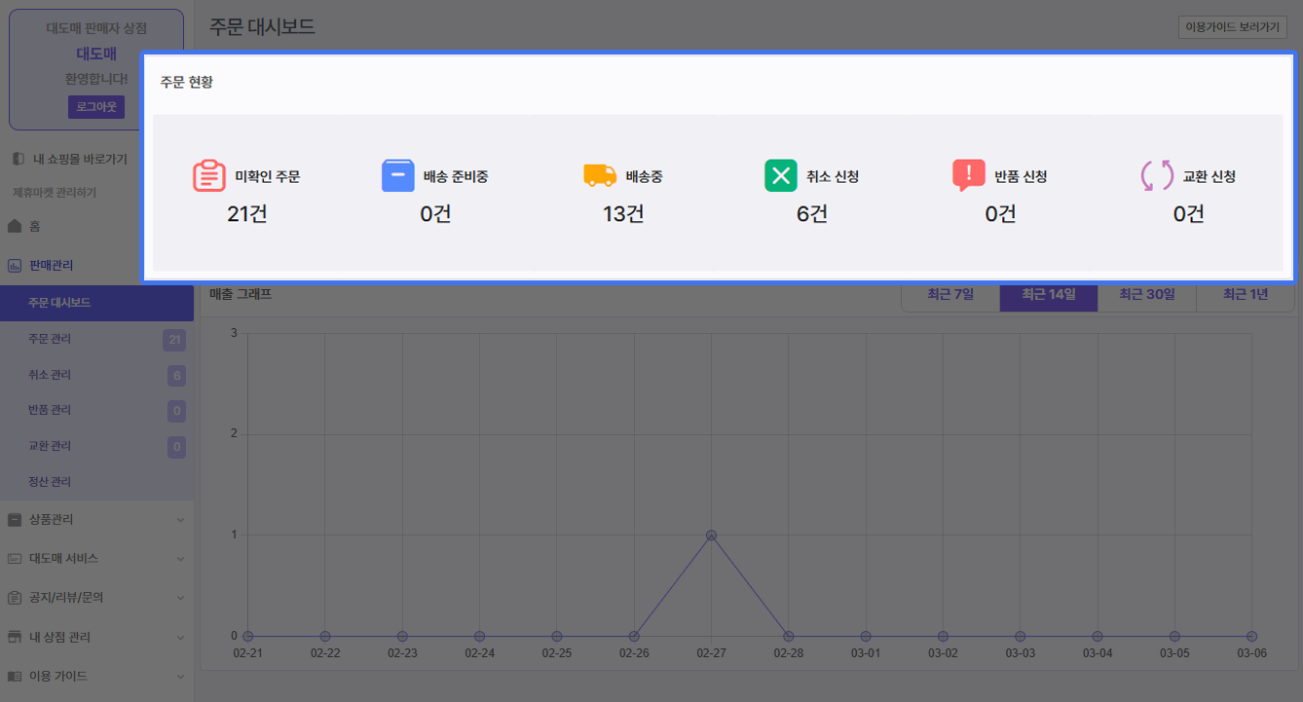Open 주문 관리 in sidebar

51,339
